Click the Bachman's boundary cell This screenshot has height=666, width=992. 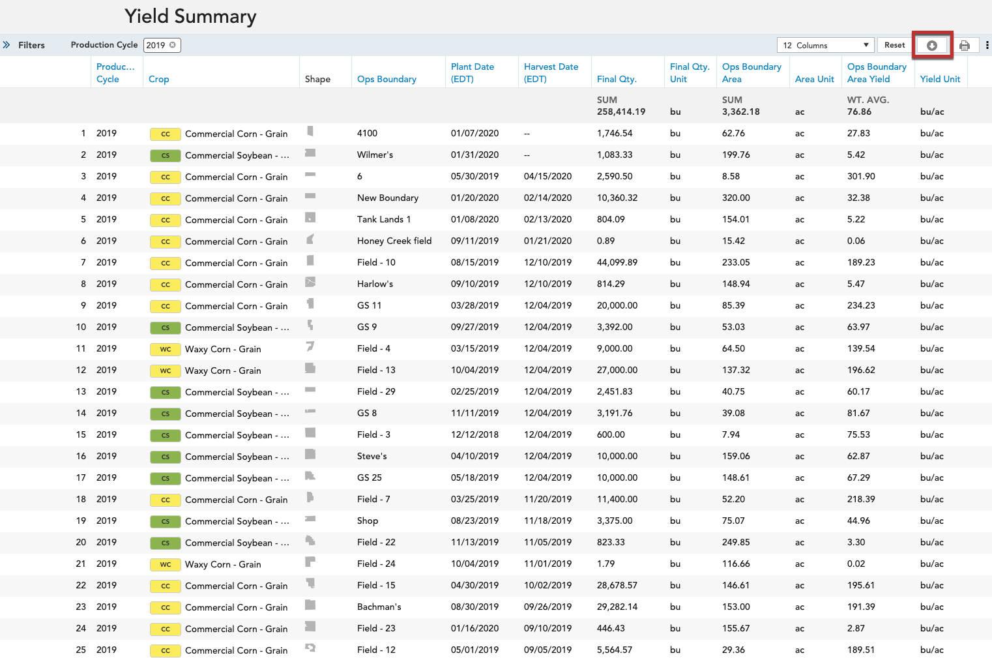[x=379, y=607]
